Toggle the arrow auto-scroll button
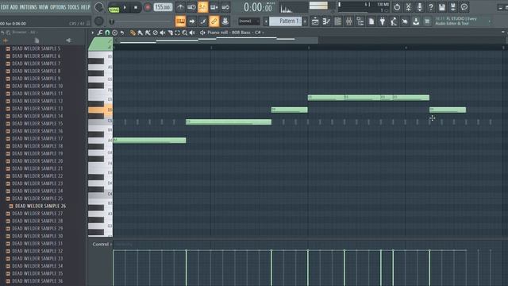Screen dimensions: 508x286 (x=192, y=21)
